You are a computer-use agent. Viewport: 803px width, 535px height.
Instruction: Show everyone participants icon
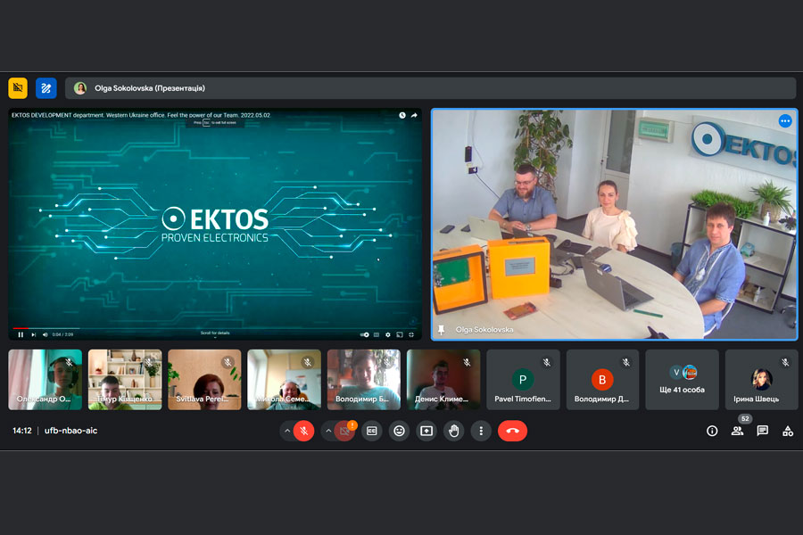738,431
